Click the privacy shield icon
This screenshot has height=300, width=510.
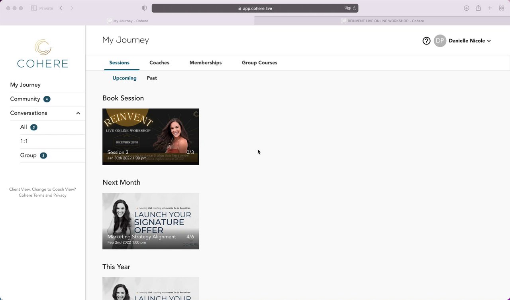pos(144,8)
